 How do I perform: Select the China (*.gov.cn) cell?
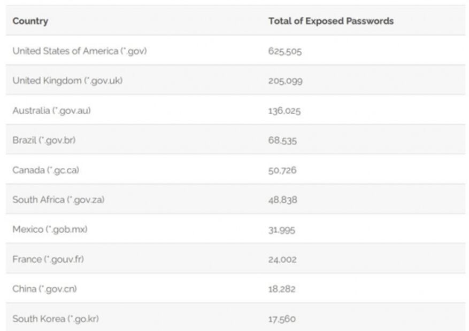click(x=44, y=289)
